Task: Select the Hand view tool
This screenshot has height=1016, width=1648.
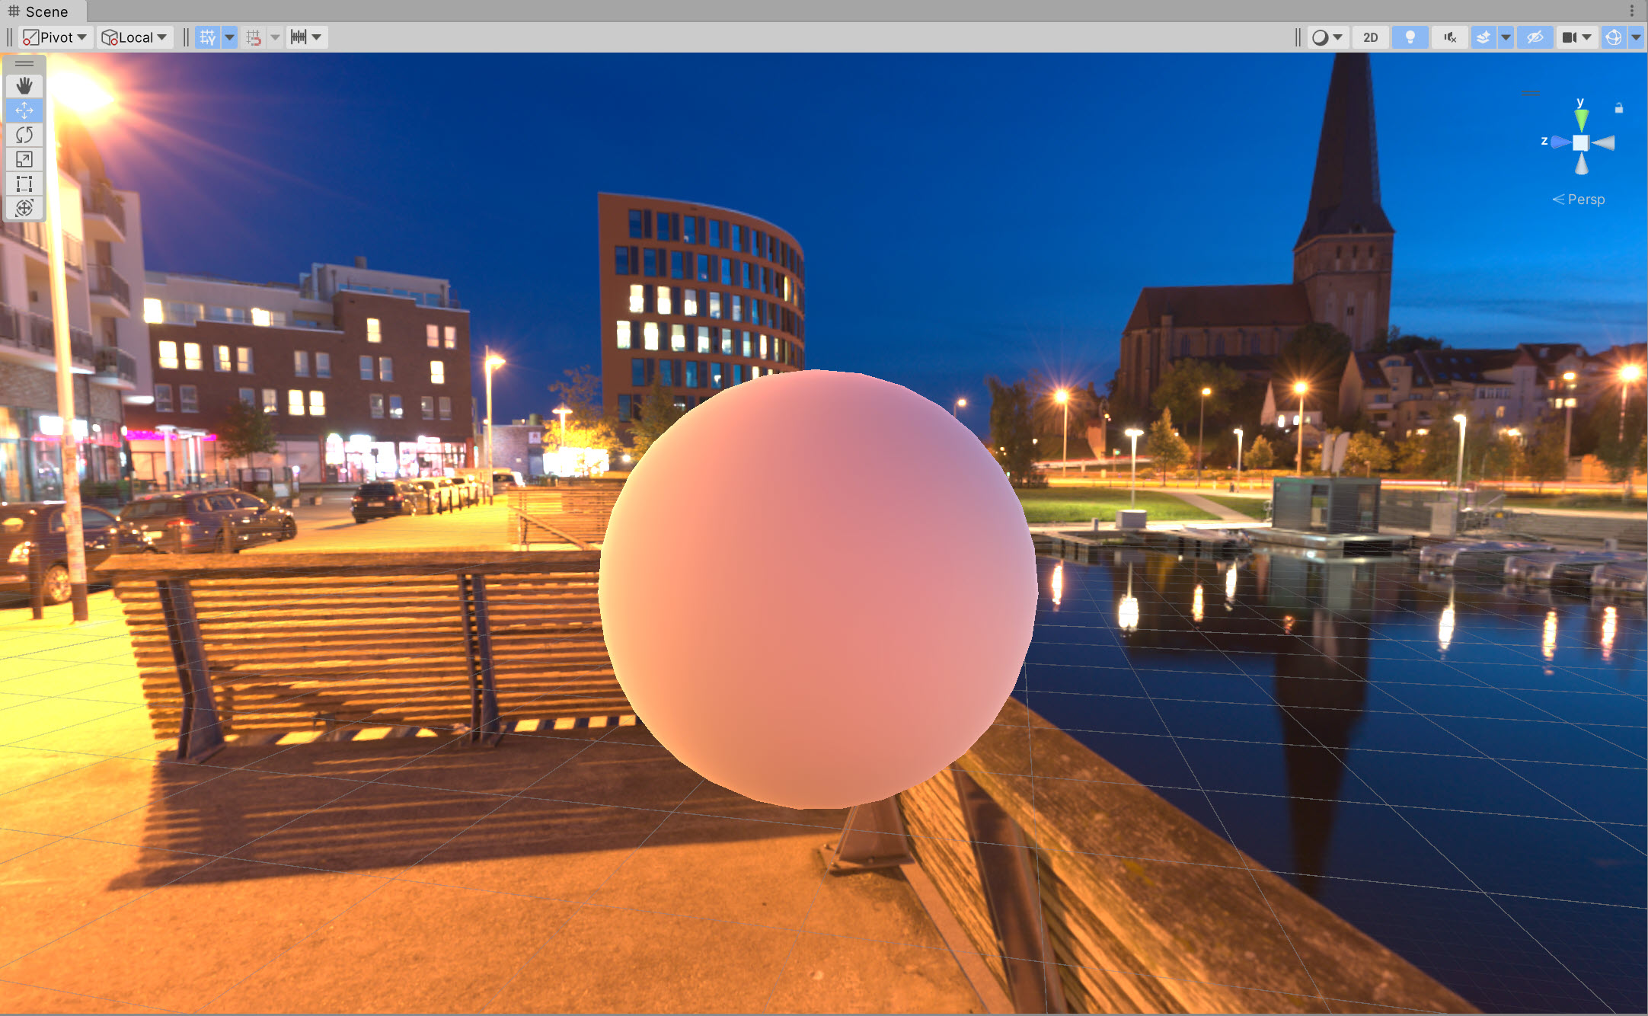Action: click(24, 85)
